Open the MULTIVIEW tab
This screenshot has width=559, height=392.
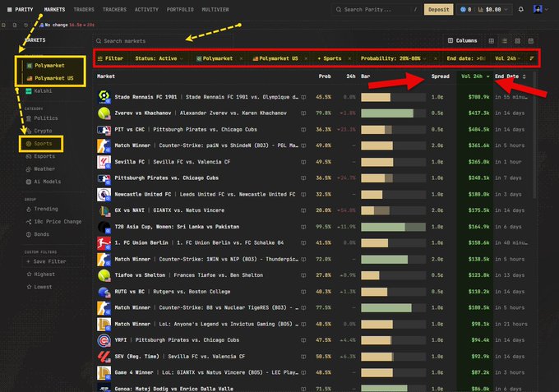[215, 10]
